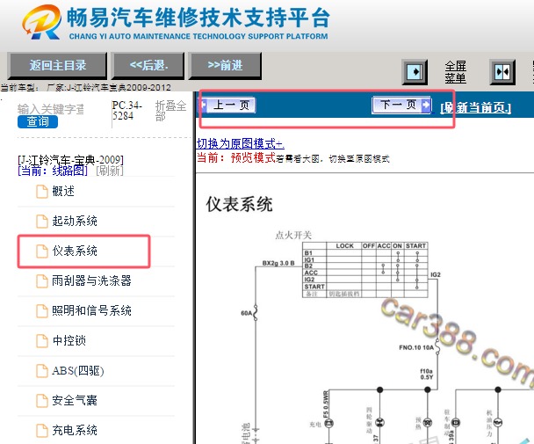Go forward with the >>前进 button

(x=225, y=65)
